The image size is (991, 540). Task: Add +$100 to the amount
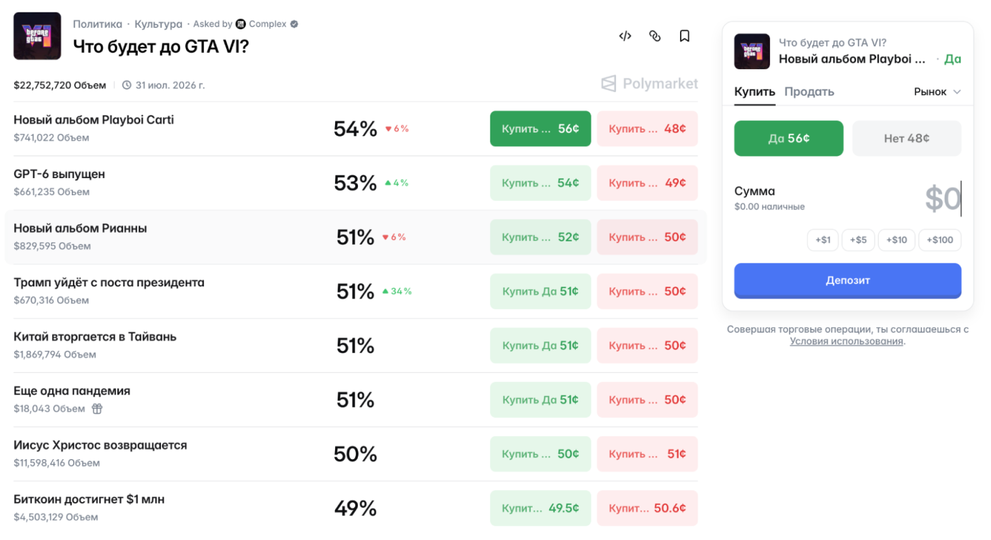tap(939, 240)
